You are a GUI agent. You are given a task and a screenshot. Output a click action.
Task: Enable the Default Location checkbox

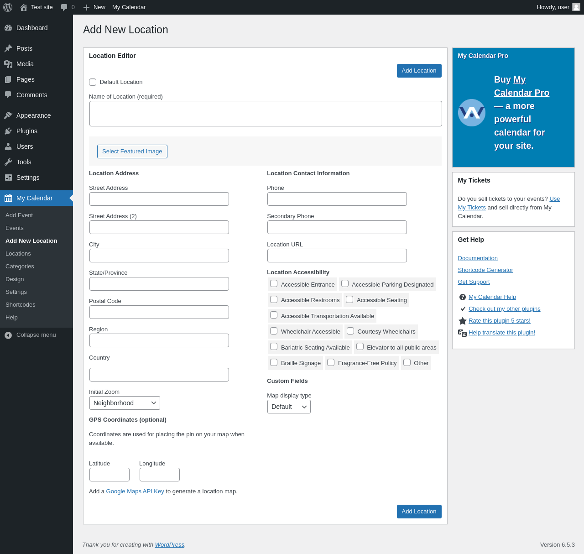(x=93, y=82)
